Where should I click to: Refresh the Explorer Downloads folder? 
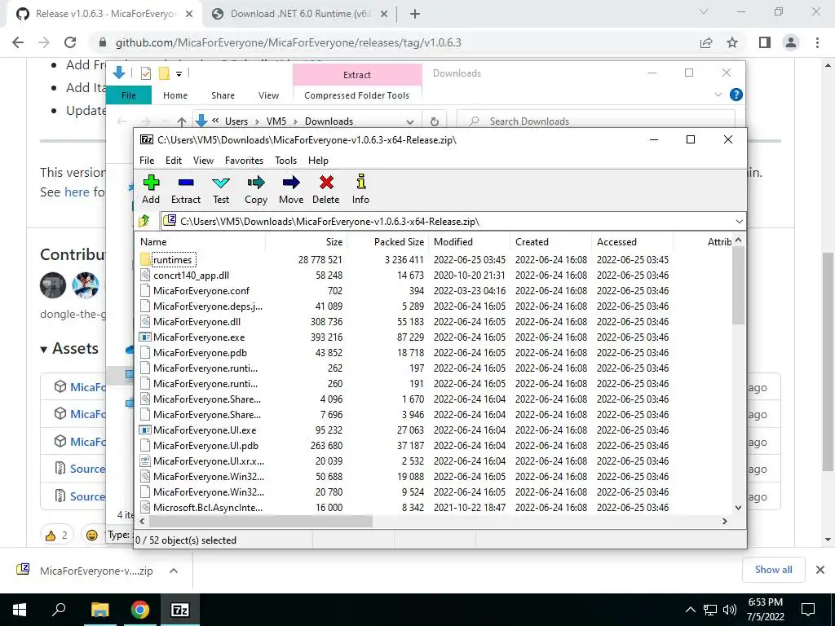tap(435, 121)
